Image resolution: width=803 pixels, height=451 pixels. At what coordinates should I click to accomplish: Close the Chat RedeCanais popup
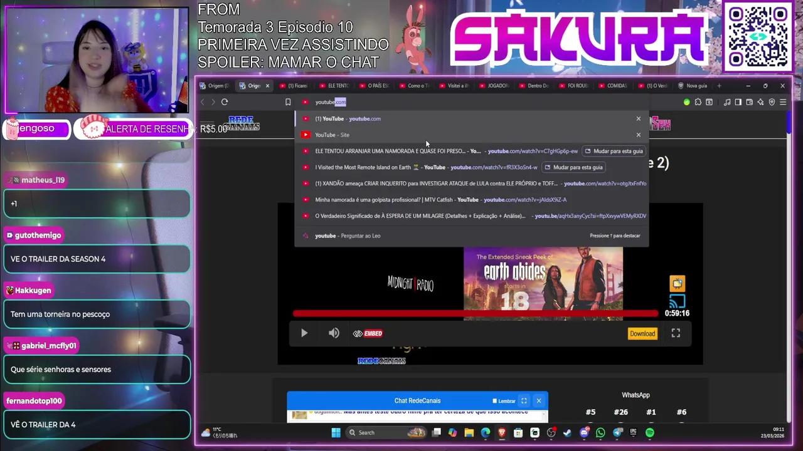pyautogui.click(x=538, y=401)
